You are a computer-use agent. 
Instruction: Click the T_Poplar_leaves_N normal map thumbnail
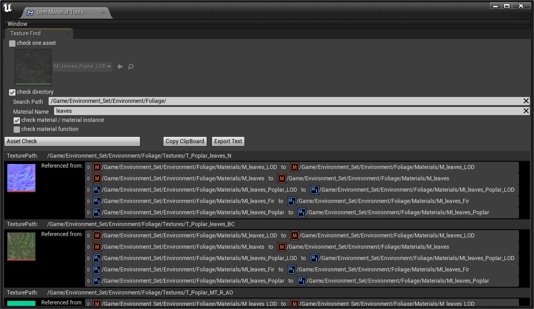[21, 178]
